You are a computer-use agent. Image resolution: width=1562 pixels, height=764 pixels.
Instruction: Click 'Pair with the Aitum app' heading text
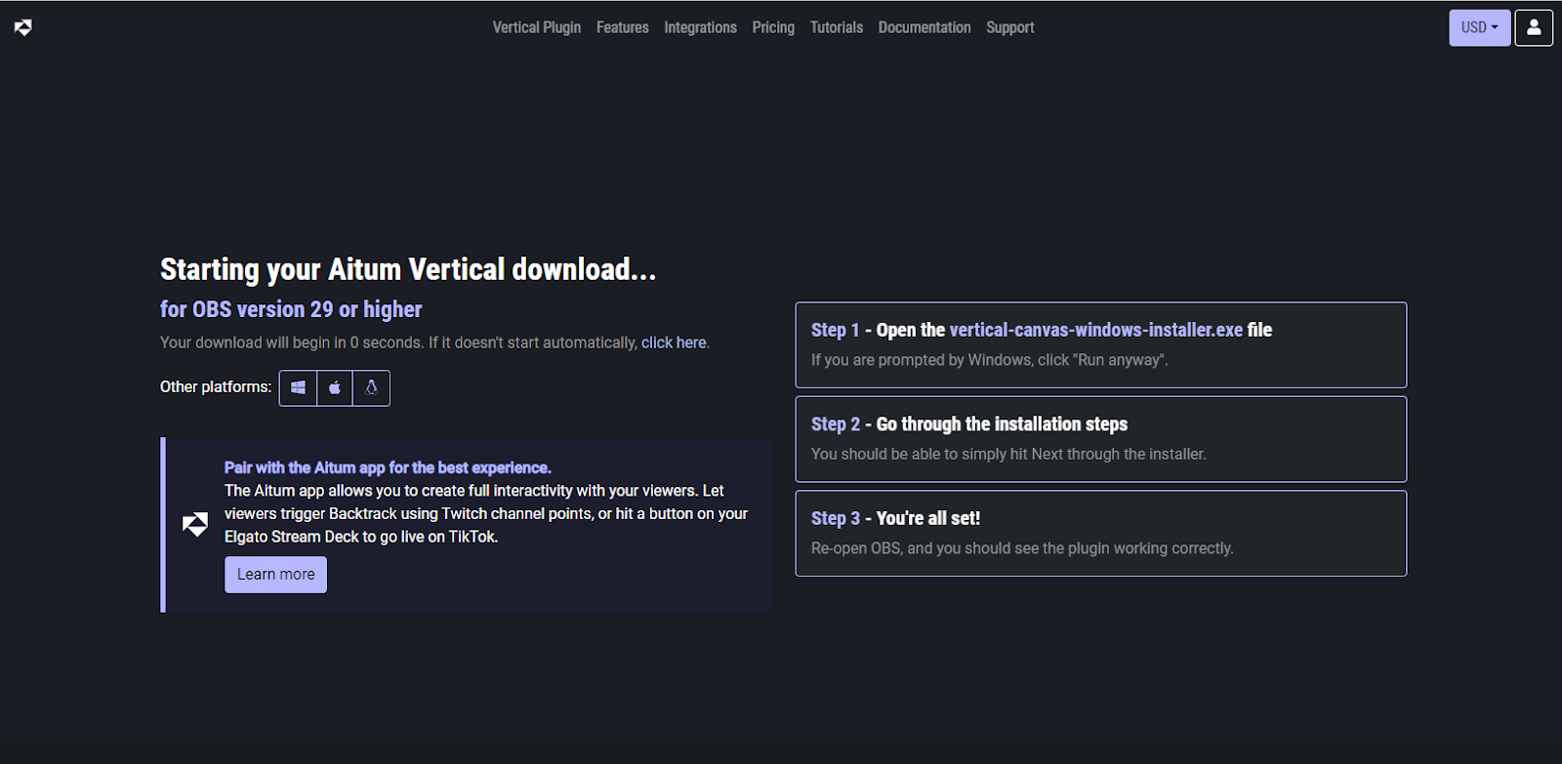click(x=388, y=467)
